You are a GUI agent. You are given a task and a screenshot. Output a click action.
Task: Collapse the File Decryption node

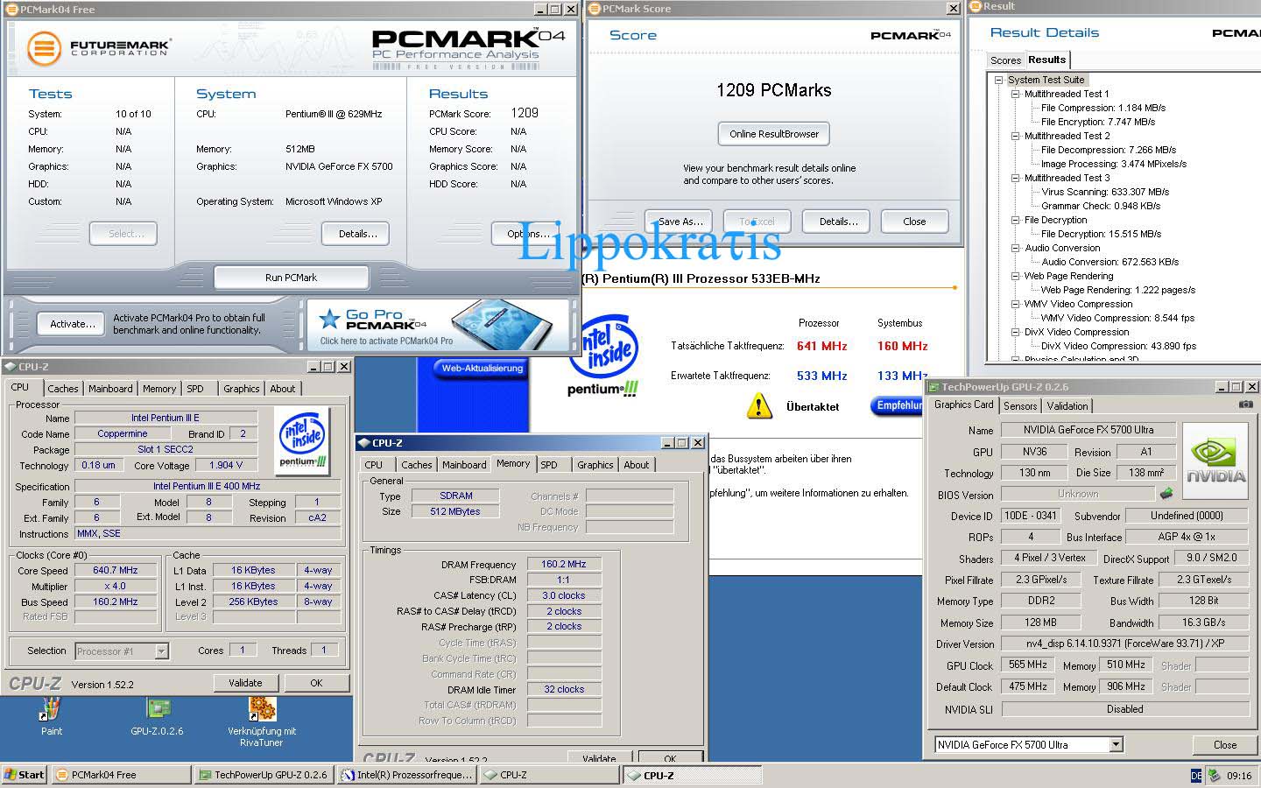click(x=1015, y=220)
